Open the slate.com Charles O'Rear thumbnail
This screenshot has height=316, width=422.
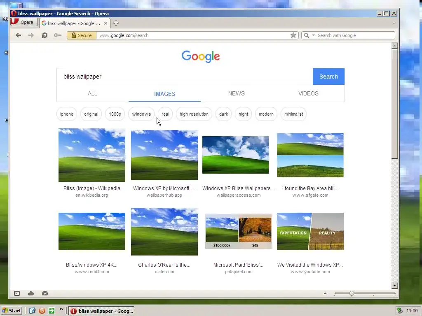[164, 232]
